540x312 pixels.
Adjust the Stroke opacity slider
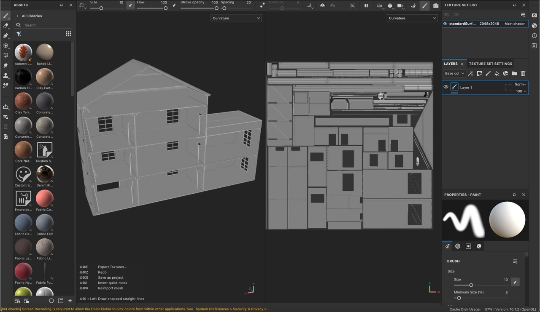(x=199, y=8)
